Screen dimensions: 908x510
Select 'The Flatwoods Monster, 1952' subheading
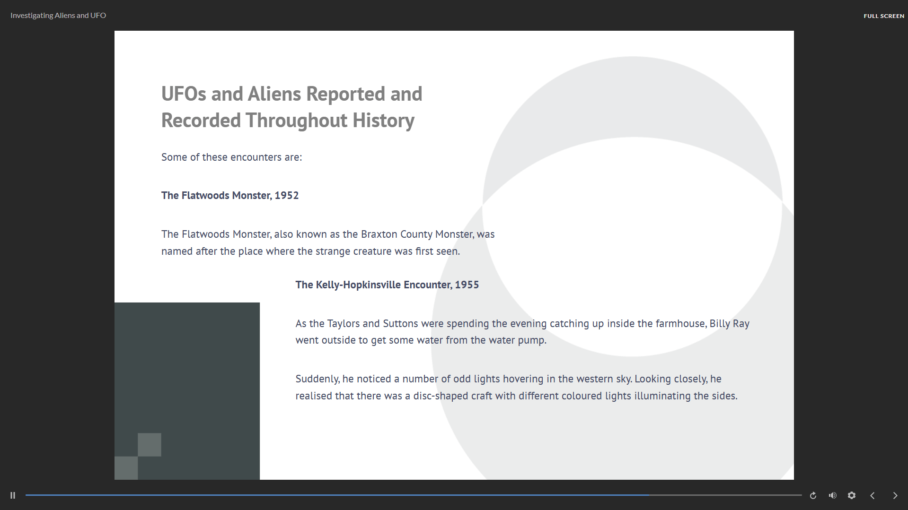click(x=229, y=195)
